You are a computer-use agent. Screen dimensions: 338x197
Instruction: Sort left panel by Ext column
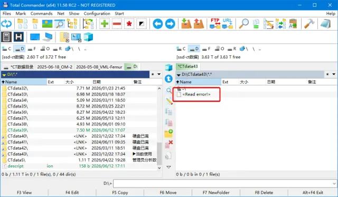tap(55, 82)
